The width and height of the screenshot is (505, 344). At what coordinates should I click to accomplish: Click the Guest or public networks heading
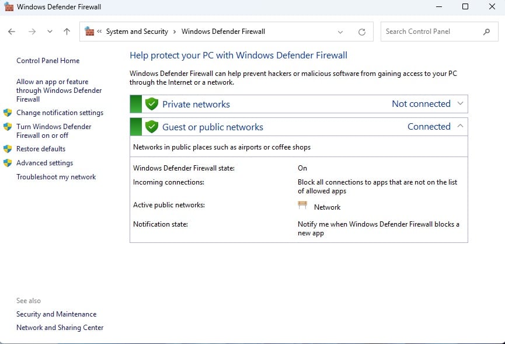click(x=213, y=127)
